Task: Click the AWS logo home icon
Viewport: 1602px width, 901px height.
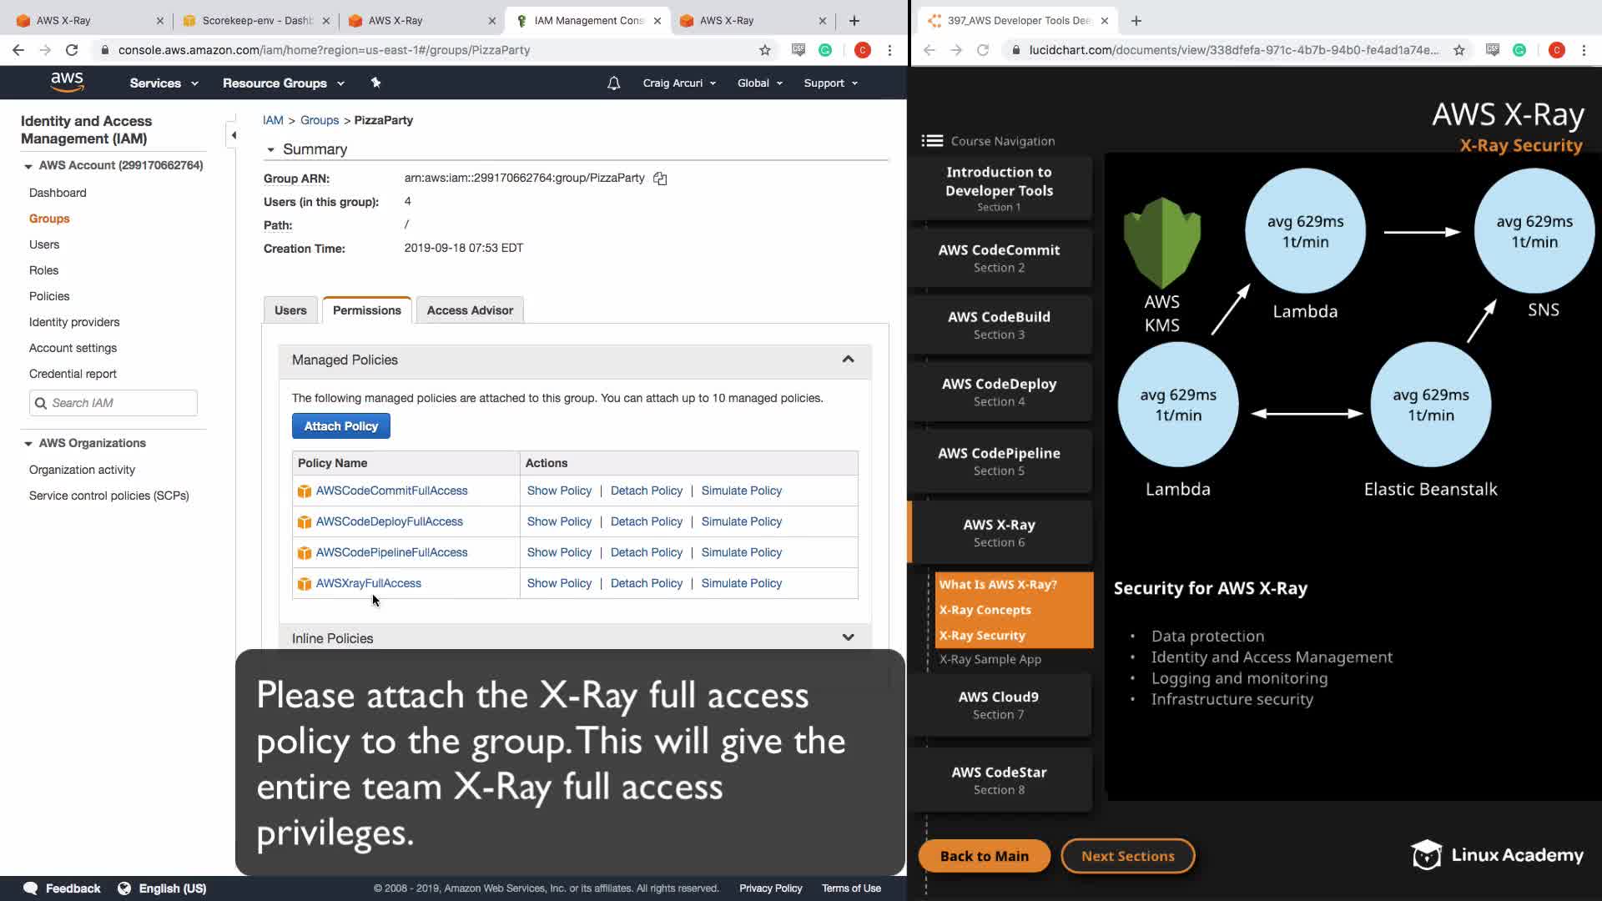Action: click(x=67, y=82)
